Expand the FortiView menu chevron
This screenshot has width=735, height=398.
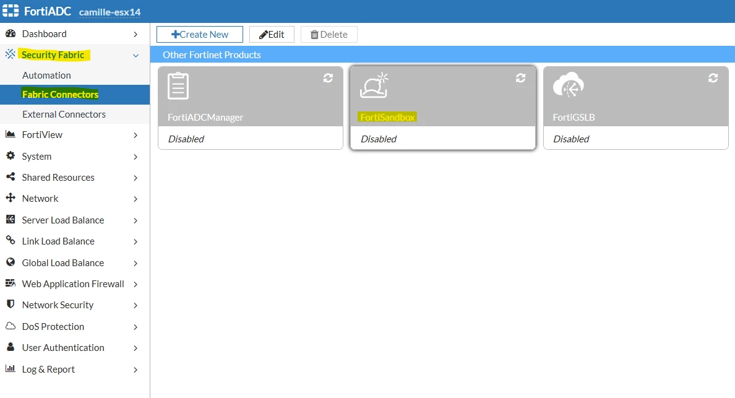pyautogui.click(x=135, y=135)
